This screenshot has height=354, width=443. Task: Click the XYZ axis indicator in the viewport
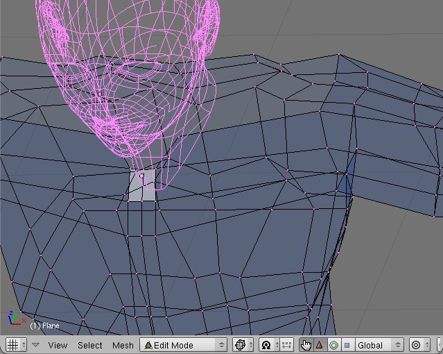(x=16, y=319)
